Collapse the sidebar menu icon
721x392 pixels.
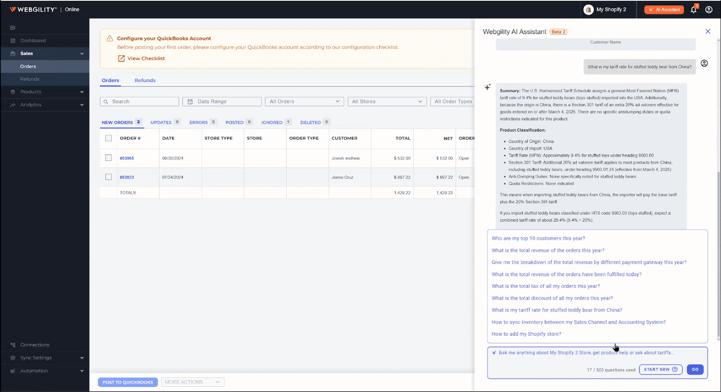point(13,28)
